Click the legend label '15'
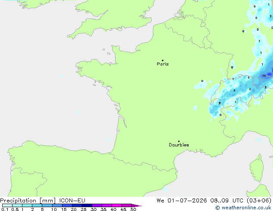 [64, 209]
